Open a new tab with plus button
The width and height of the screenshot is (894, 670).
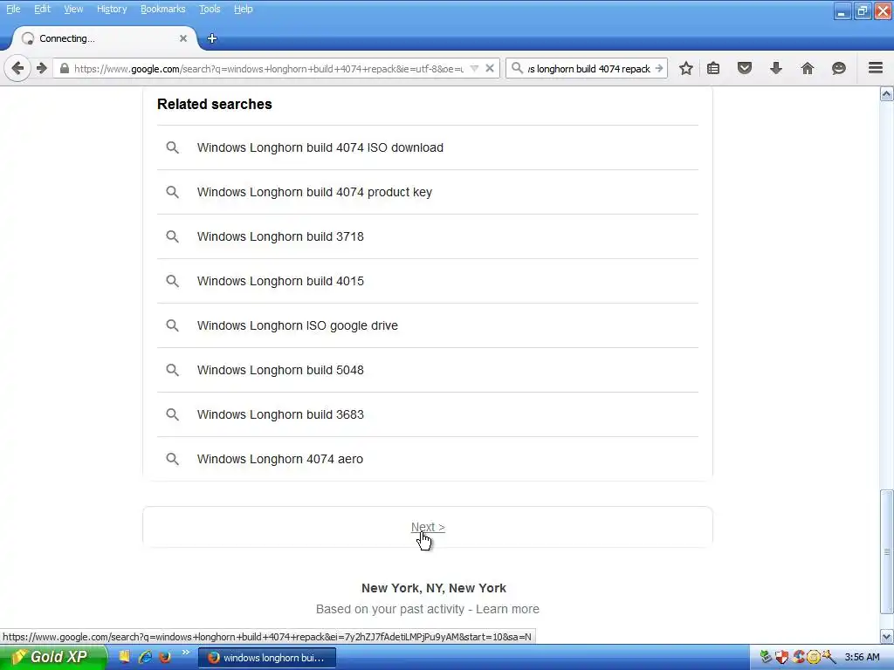coord(211,38)
